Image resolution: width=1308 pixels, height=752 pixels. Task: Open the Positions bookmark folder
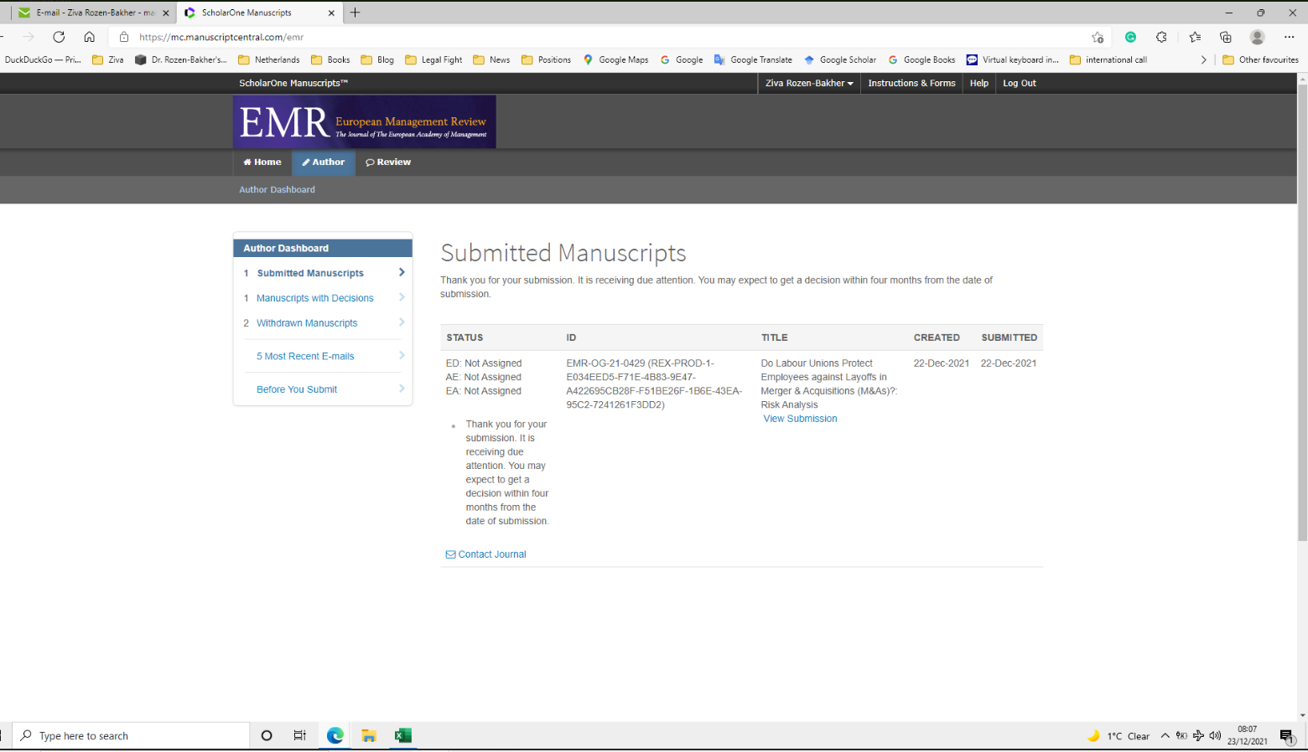546,59
